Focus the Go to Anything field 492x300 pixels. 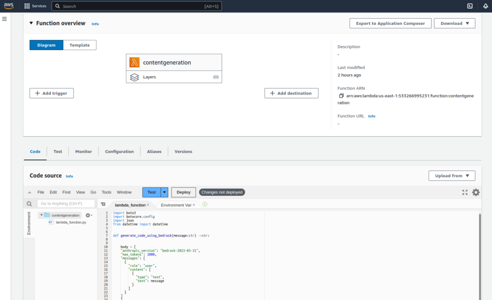pos(66,204)
